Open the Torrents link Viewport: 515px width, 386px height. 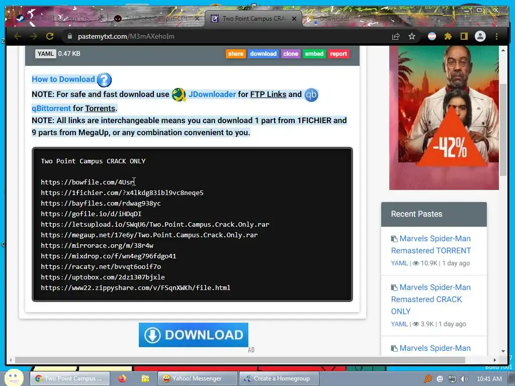click(x=100, y=109)
